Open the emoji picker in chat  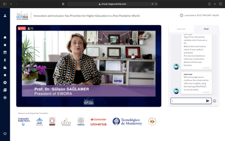click(215, 101)
